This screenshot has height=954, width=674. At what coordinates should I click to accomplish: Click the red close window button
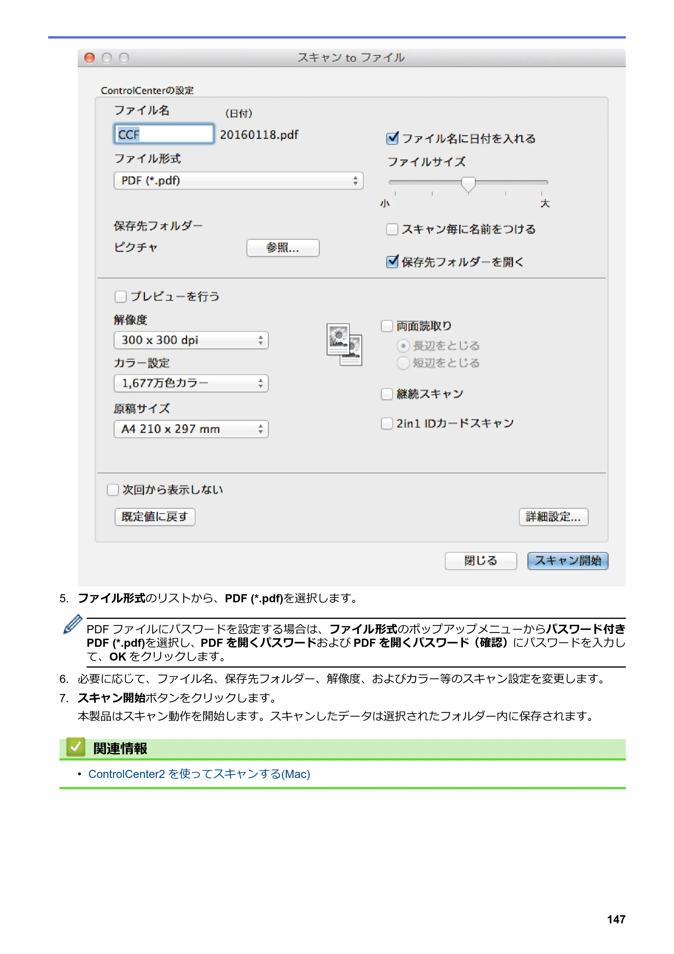89,58
